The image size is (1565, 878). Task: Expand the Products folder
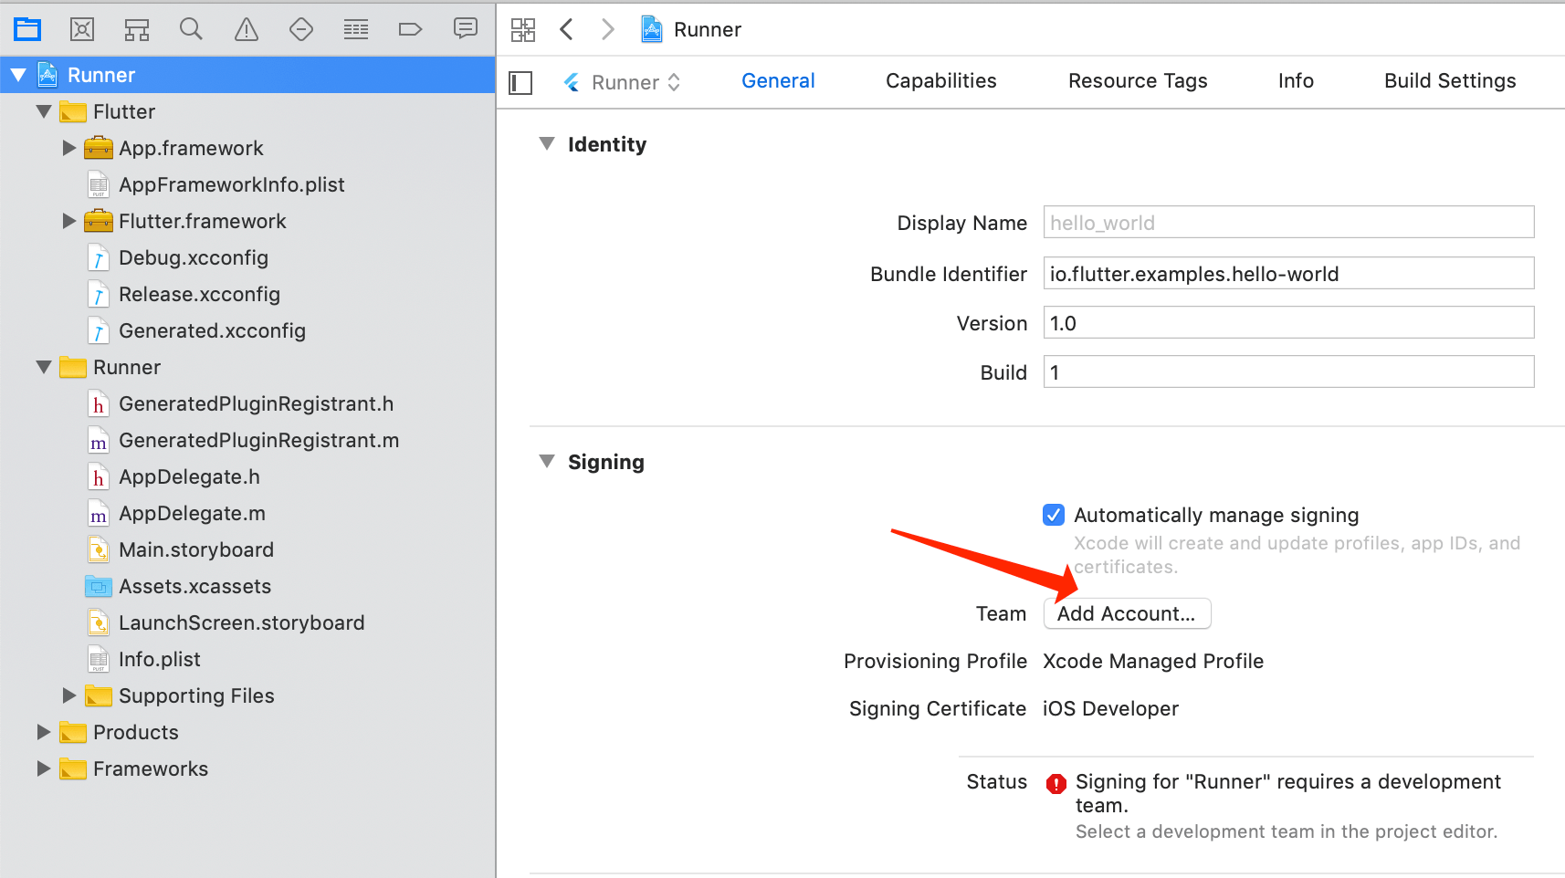[x=43, y=732]
